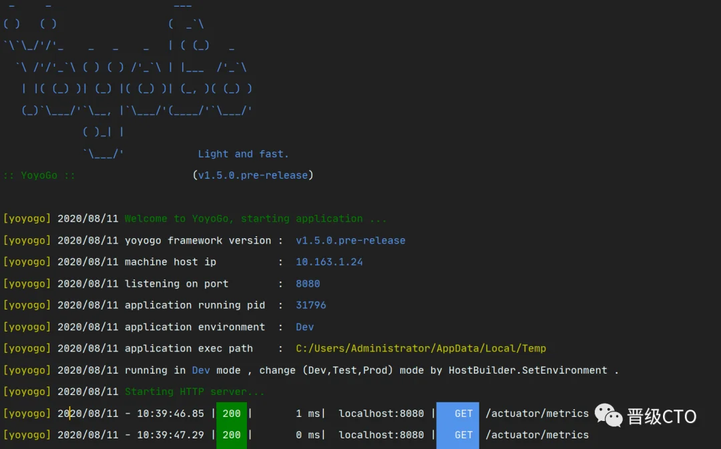The height and width of the screenshot is (449, 721).
Task: Click the green "Starting HTTP server..." message
Action: click(194, 392)
